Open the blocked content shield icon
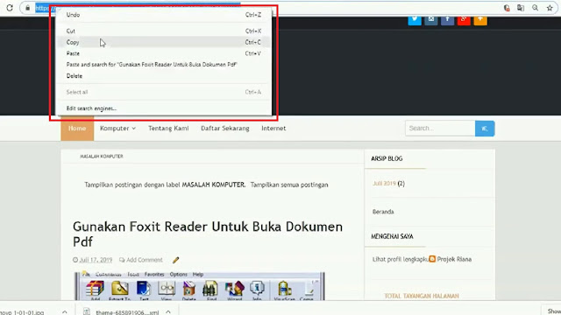 pos(507,8)
